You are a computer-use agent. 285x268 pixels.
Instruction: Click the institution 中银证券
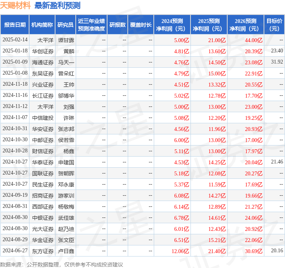click(x=43, y=218)
